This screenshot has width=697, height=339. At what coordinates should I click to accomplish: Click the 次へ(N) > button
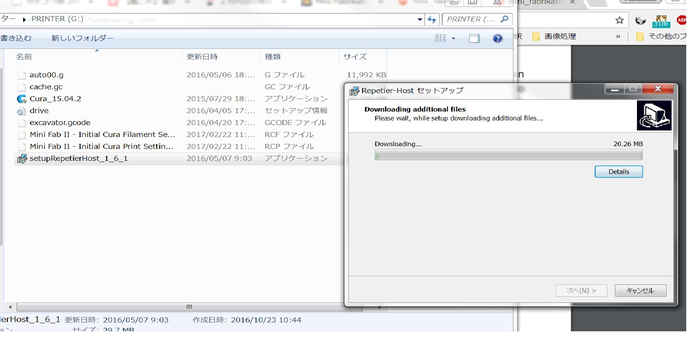[x=581, y=291]
